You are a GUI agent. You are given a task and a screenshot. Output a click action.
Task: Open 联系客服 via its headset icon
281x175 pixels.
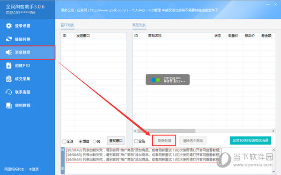[9, 92]
